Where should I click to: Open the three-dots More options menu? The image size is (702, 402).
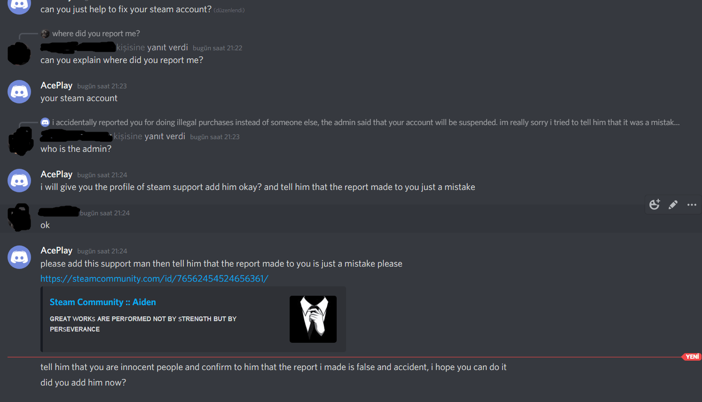coord(692,205)
